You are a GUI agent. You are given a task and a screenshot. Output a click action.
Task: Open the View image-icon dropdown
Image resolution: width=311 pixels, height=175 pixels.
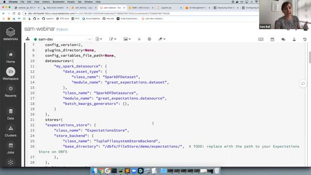tap(127, 39)
